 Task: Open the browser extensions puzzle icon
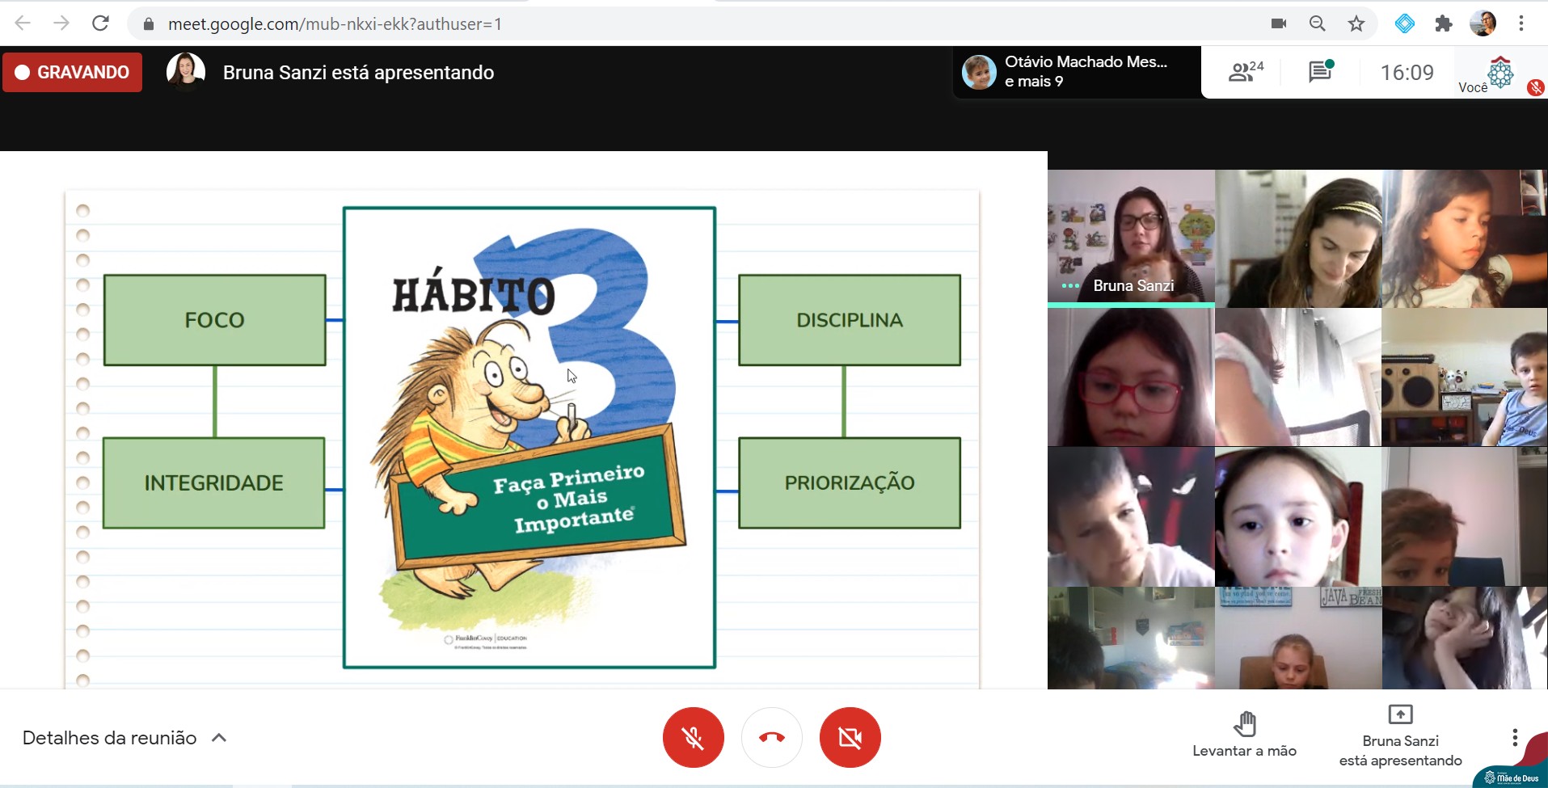[x=1444, y=23]
